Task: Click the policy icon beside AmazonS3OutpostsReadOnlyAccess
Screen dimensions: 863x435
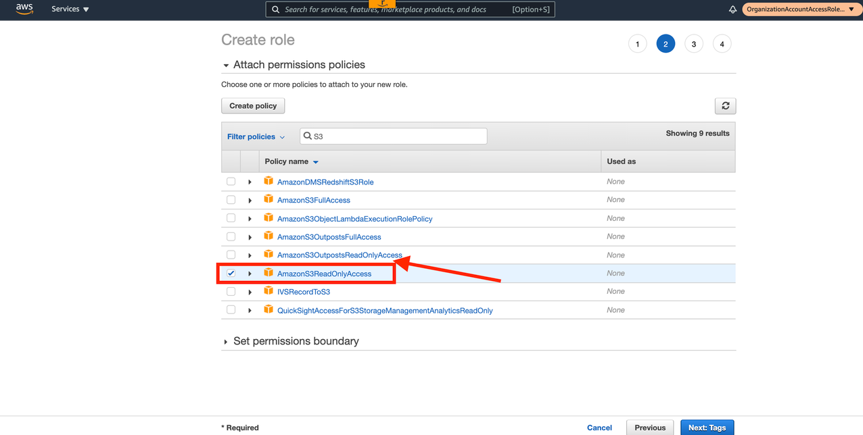Action: [x=269, y=255]
